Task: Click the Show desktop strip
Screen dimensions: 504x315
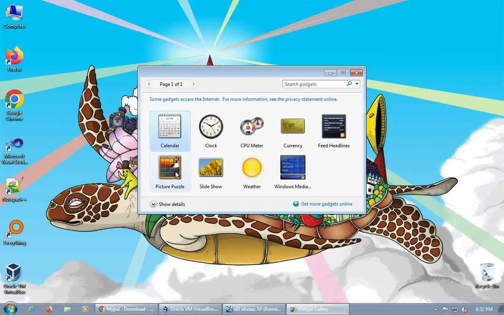Action: coord(501,309)
